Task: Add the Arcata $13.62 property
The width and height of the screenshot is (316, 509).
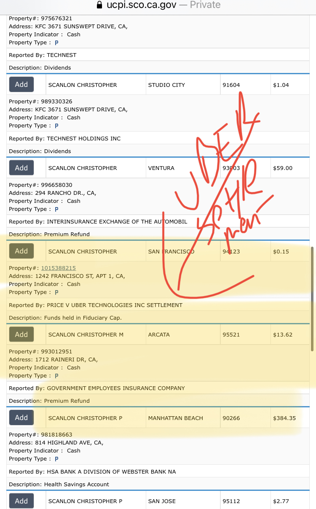Action: pyautogui.click(x=21, y=334)
